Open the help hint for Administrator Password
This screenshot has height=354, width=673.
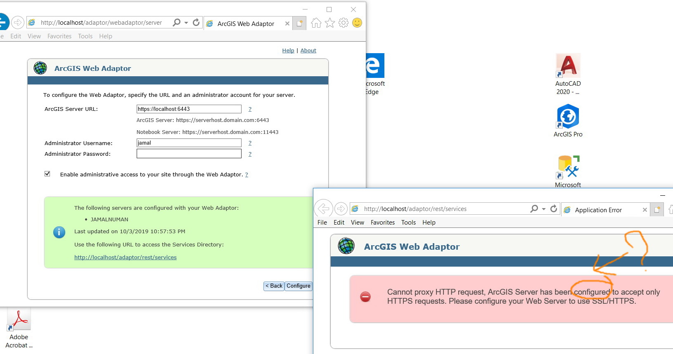coord(250,154)
